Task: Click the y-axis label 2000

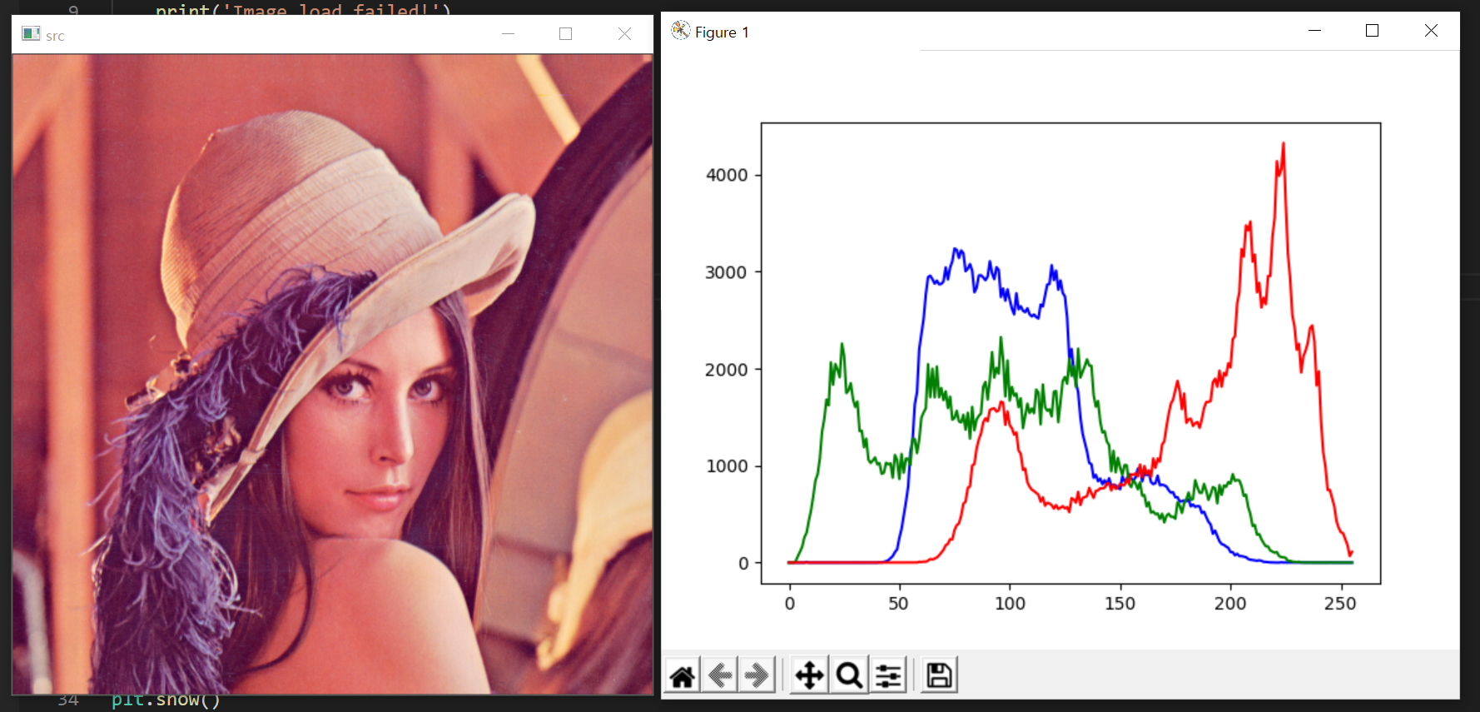Action: (727, 370)
